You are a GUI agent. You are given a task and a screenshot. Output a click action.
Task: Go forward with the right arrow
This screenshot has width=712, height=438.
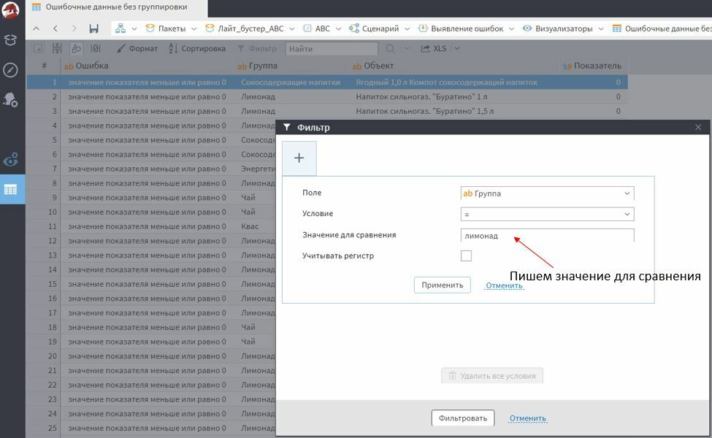[x=74, y=28]
